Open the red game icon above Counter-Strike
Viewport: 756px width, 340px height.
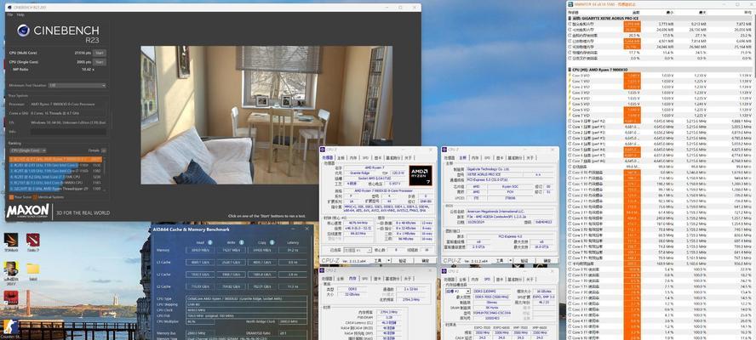(x=10, y=297)
